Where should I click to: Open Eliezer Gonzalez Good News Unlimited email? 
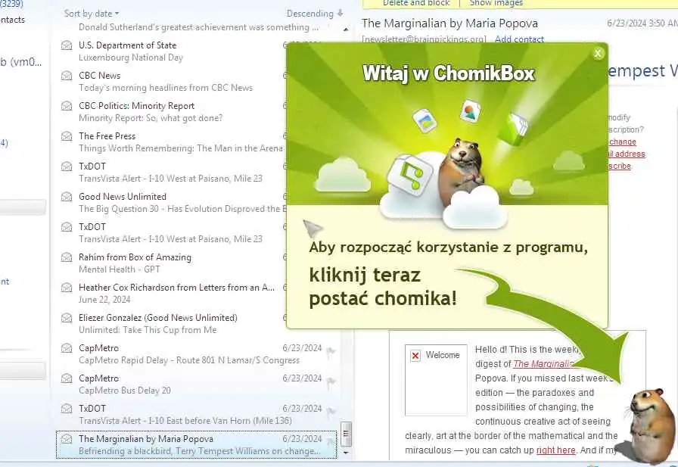point(172,323)
